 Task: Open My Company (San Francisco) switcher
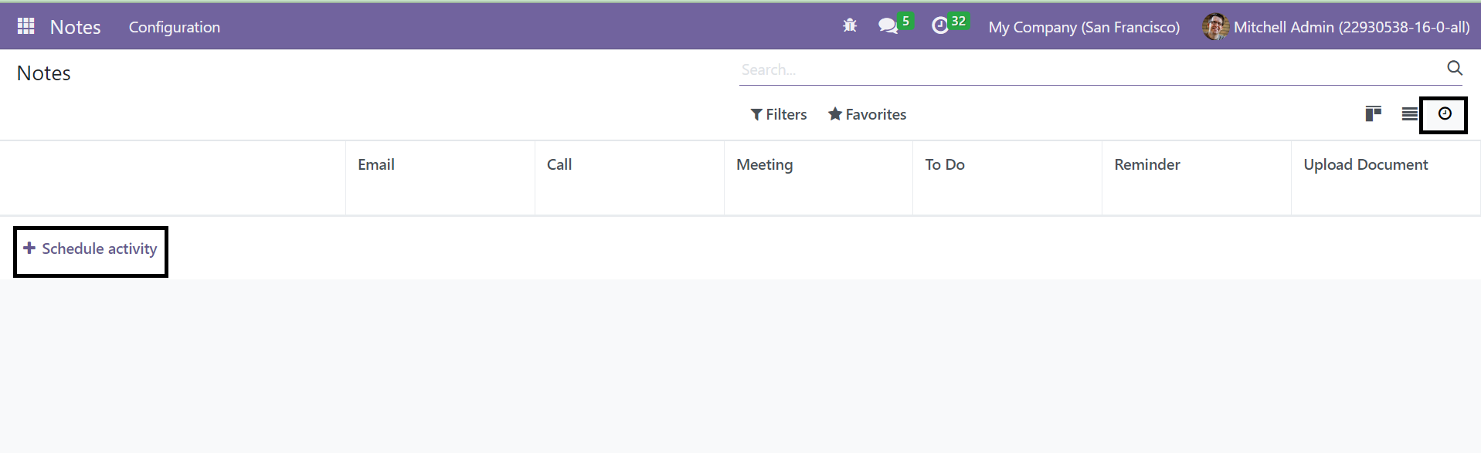pos(1084,27)
